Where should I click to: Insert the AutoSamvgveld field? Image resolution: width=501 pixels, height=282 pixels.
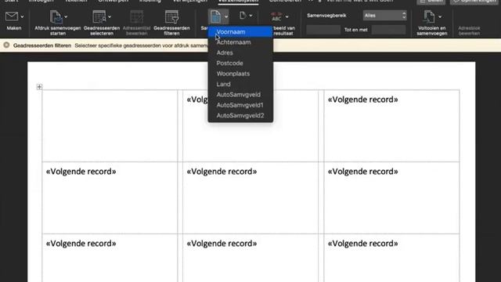click(240, 95)
